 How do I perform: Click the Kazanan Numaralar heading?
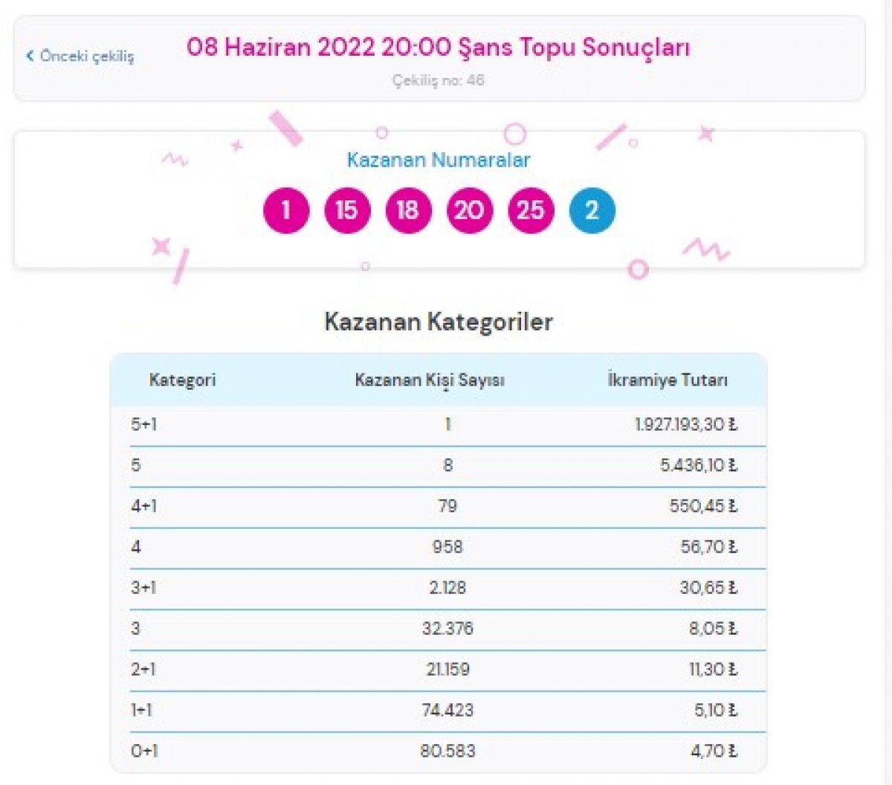[439, 159]
